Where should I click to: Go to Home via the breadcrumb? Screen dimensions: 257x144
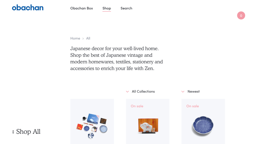[x=75, y=38]
